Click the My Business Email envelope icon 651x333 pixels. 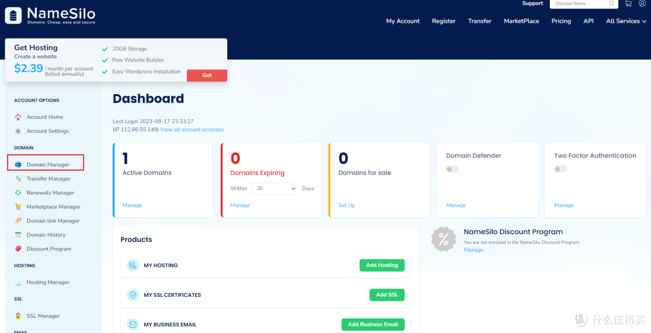click(x=133, y=325)
